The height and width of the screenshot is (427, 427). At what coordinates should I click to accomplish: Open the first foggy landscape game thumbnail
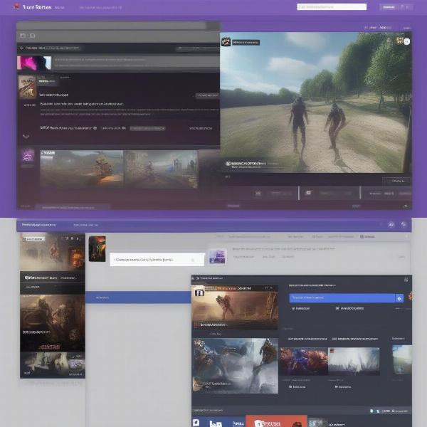pyautogui.click(x=81, y=169)
